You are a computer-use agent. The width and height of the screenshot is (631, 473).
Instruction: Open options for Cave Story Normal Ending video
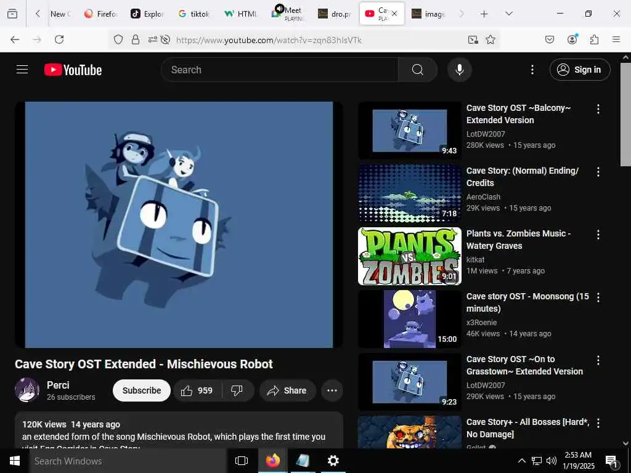pos(598,172)
